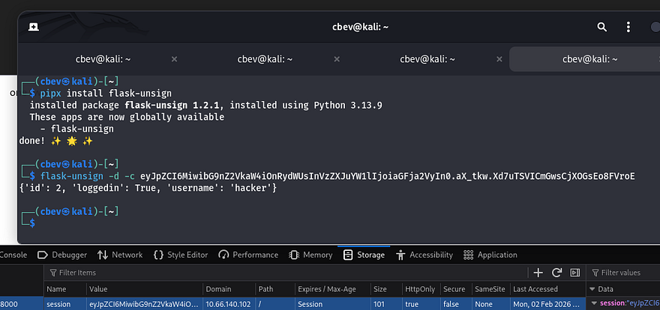Screen dimensions: 660x310
Task: Open the Performance devtools tab
Action: [x=248, y=255]
